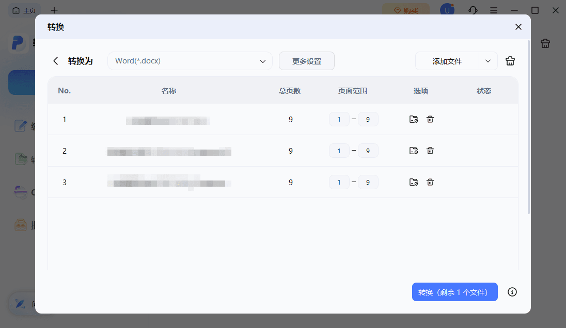Open the user avatar U menu
Image resolution: width=566 pixels, height=328 pixels.
447,10
